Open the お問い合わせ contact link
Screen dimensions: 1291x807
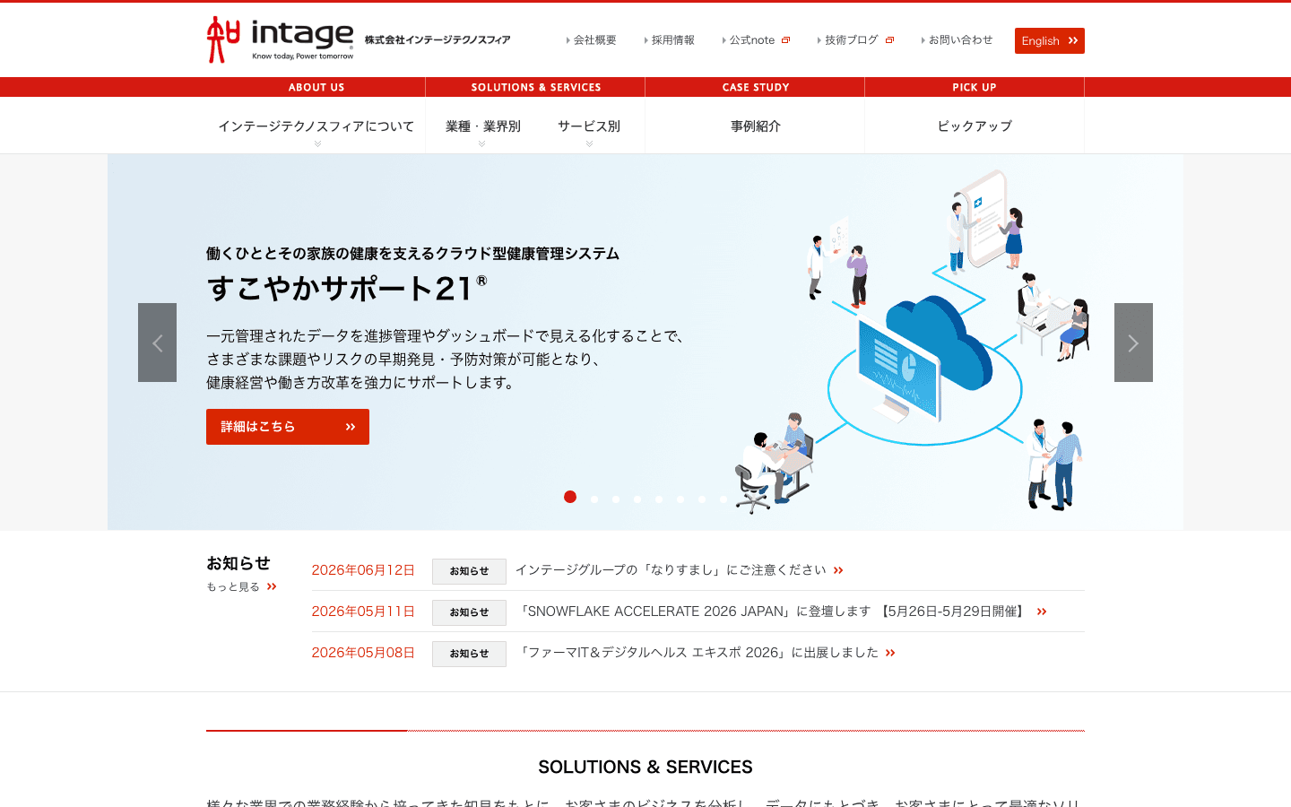tap(957, 40)
